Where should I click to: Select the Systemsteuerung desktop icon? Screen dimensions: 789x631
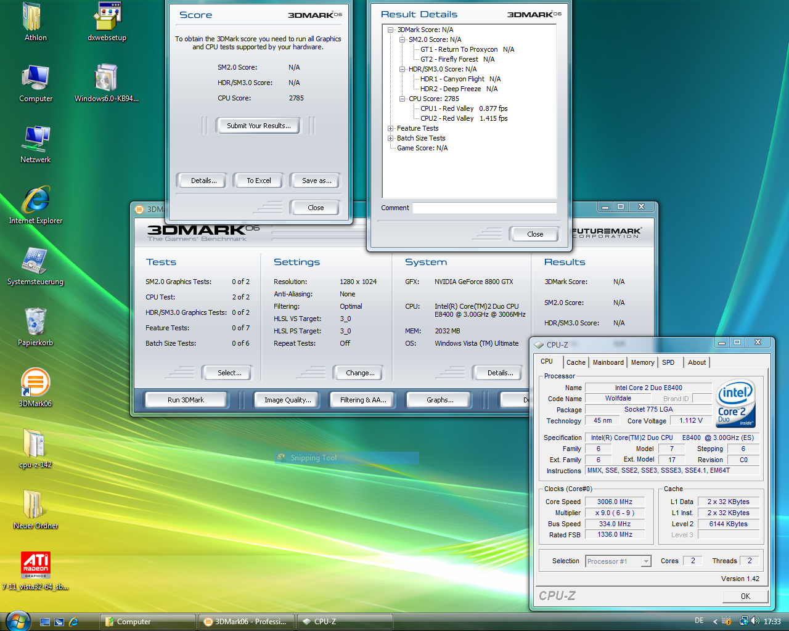click(36, 266)
